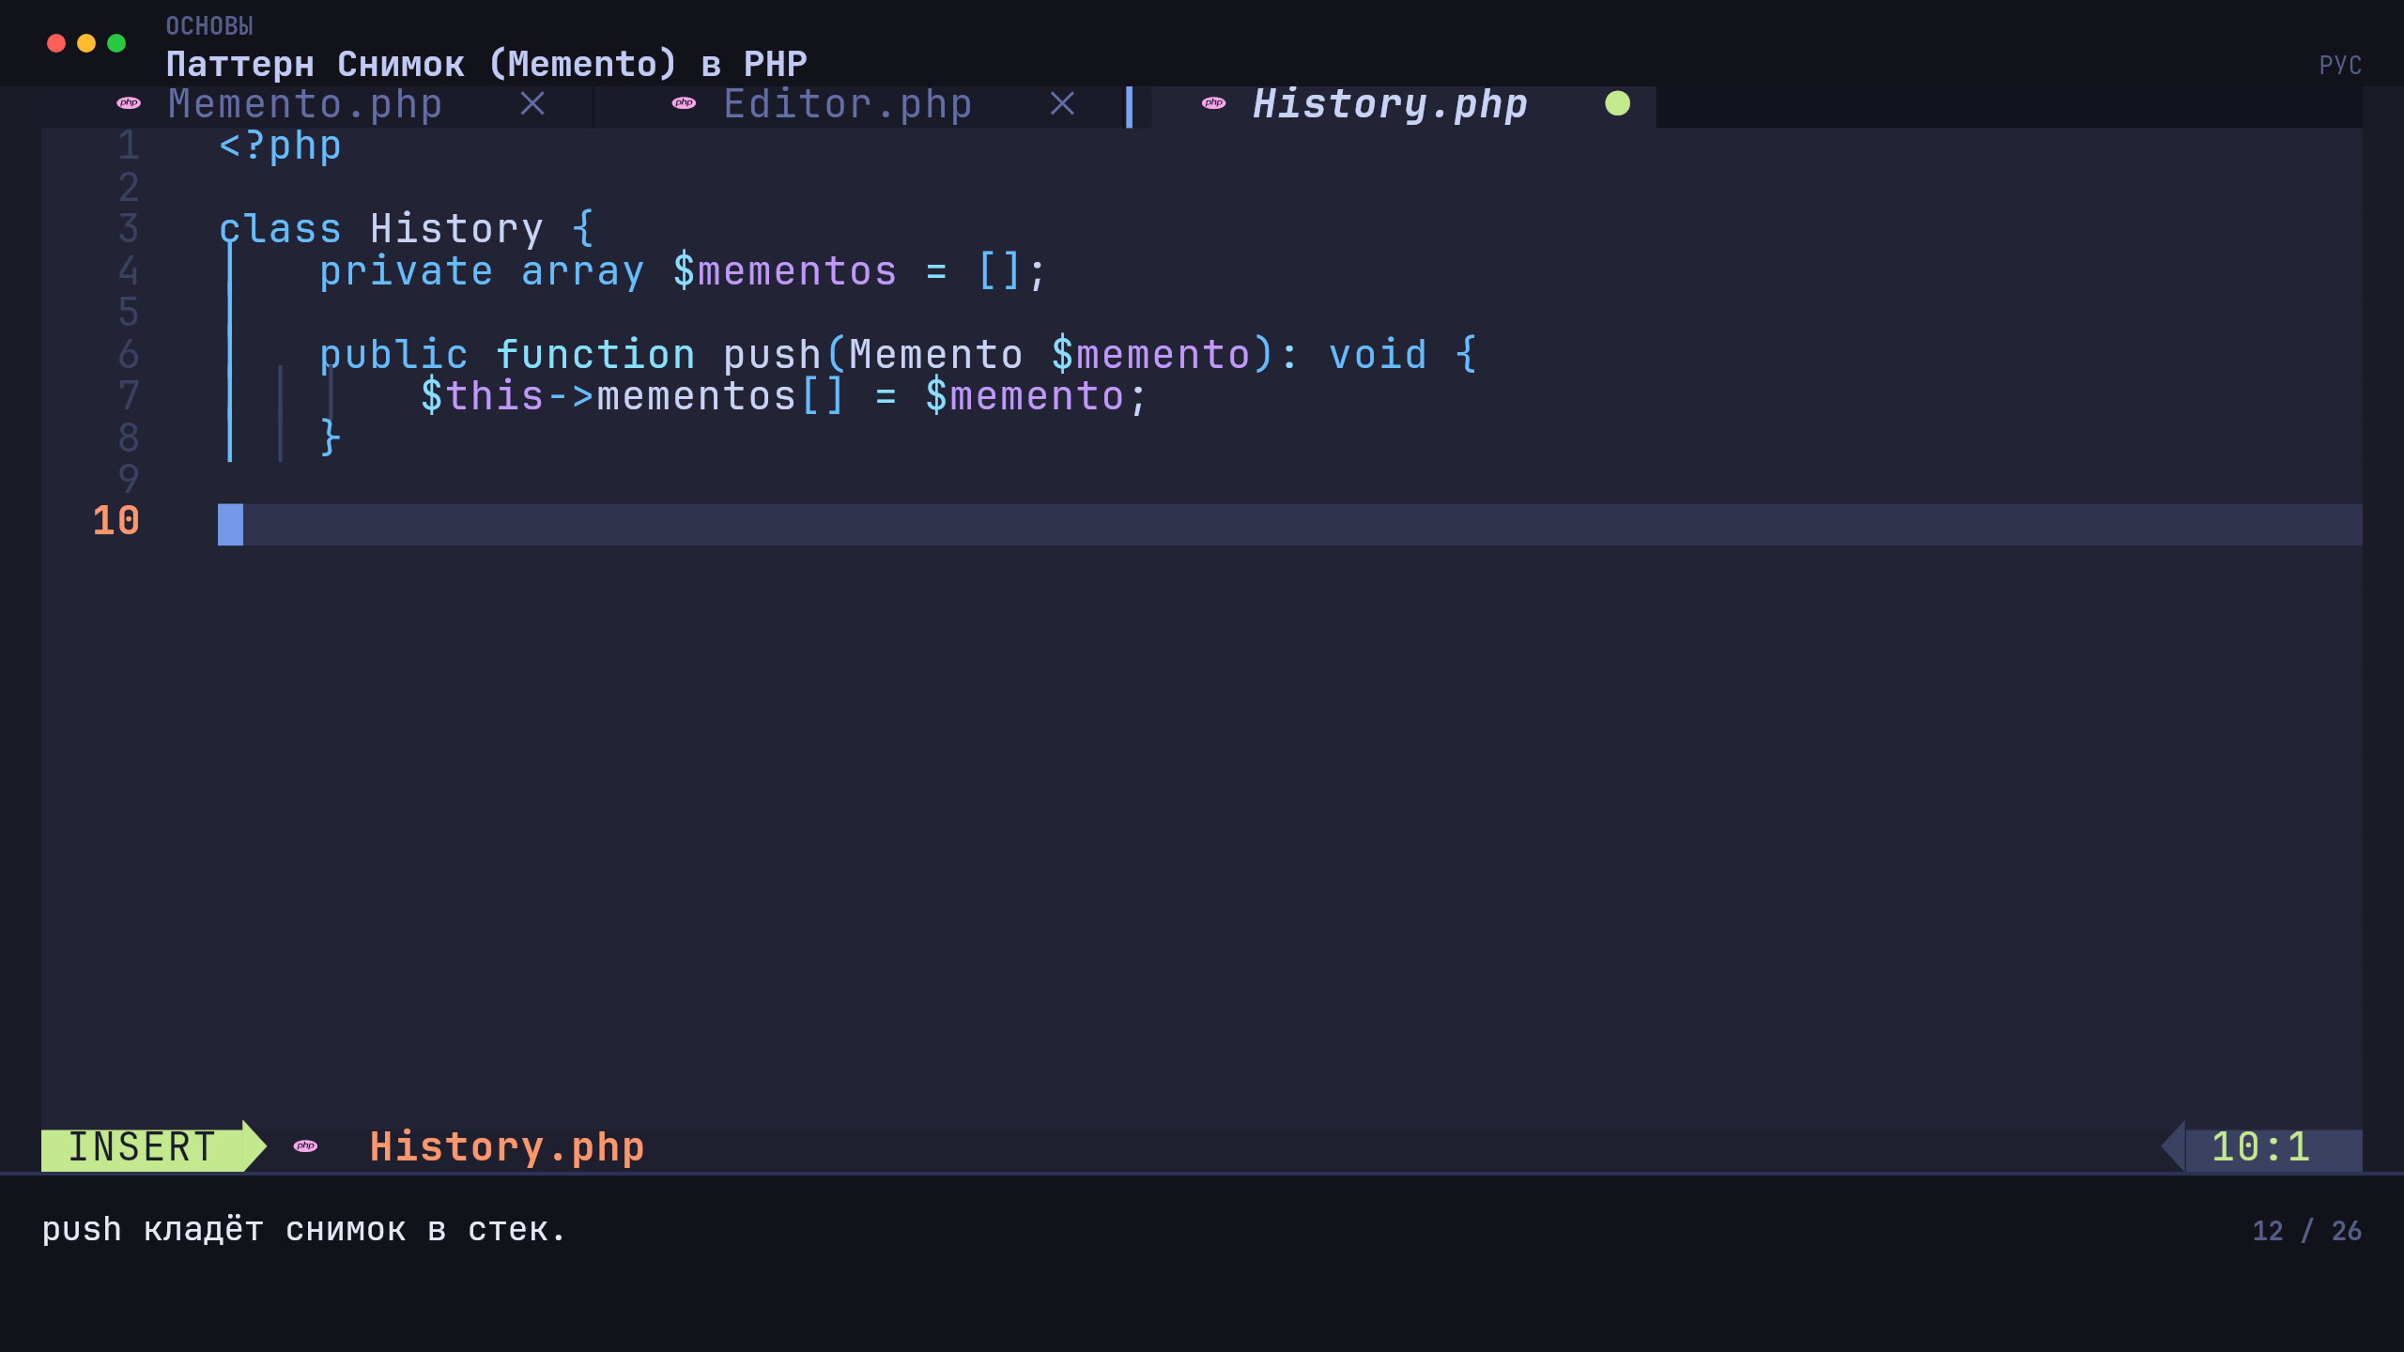
Task: Click line number 1 in gutter
Action: (x=129, y=146)
